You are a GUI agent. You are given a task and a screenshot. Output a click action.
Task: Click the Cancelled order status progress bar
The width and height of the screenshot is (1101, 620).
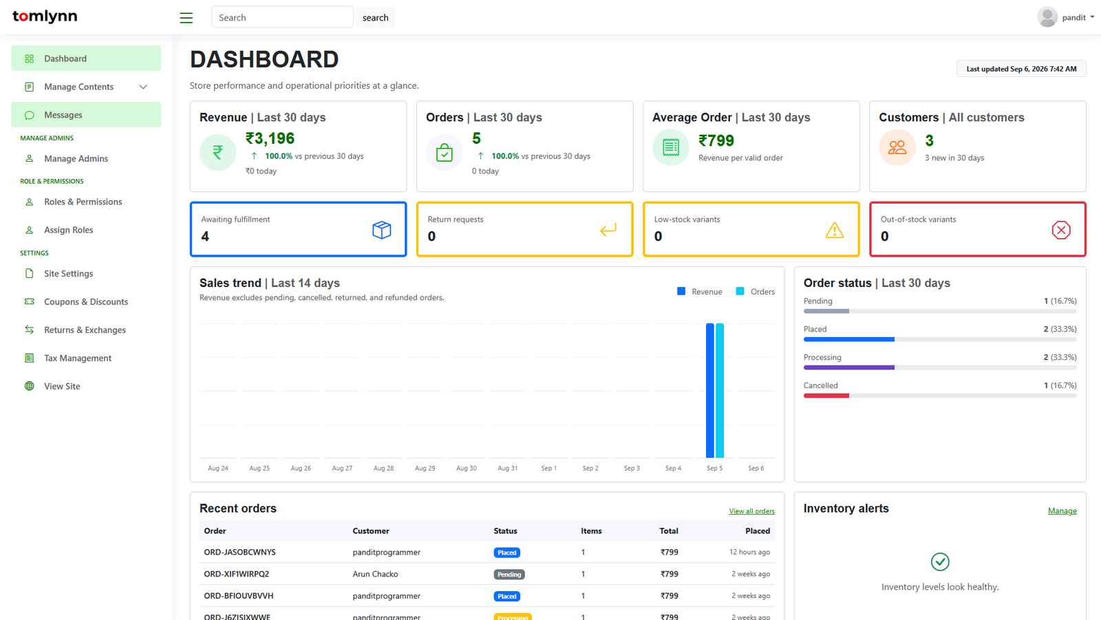[x=940, y=396]
